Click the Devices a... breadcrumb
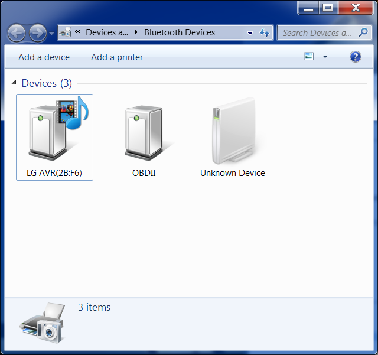Image resolution: width=378 pixels, height=355 pixels. tap(107, 32)
